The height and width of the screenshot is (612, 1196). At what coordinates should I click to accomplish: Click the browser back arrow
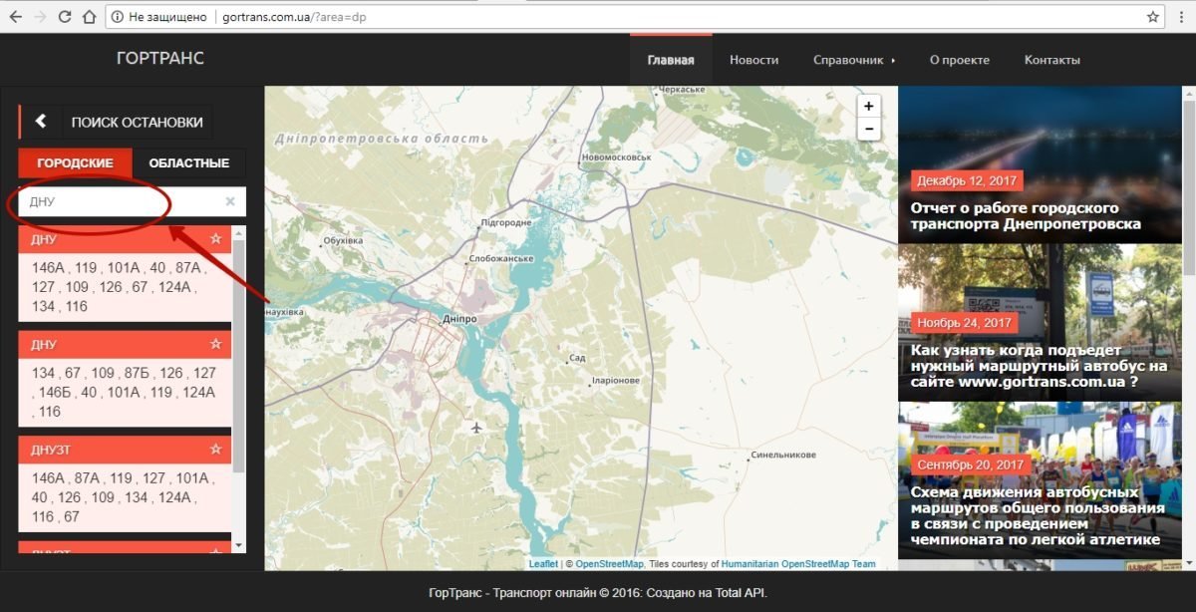(x=14, y=17)
